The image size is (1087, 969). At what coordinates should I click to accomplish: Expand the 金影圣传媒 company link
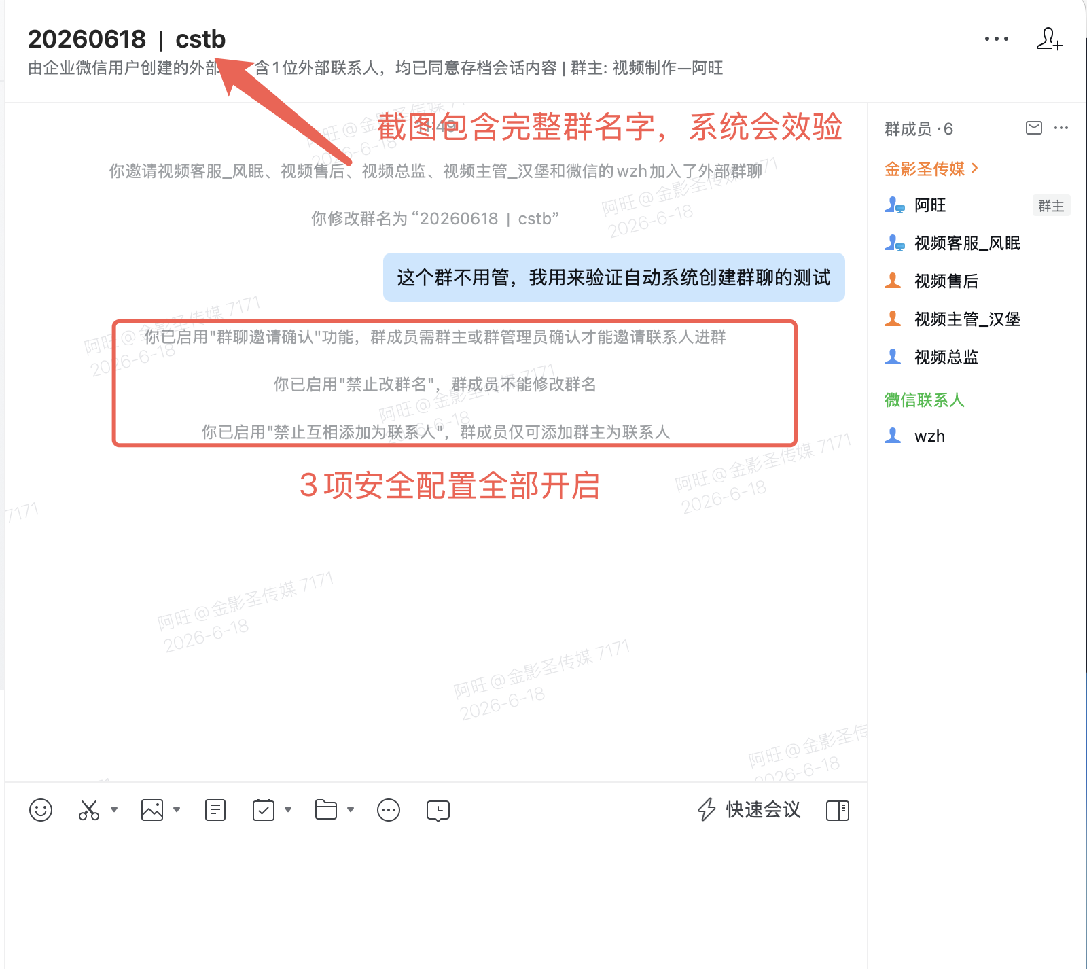tap(931, 169)
